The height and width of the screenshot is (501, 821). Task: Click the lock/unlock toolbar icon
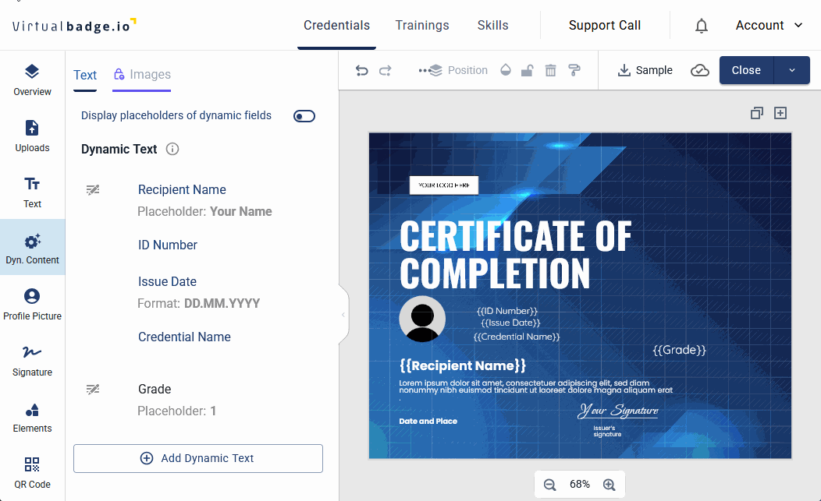pyautogui.click(x=528, y=70)
